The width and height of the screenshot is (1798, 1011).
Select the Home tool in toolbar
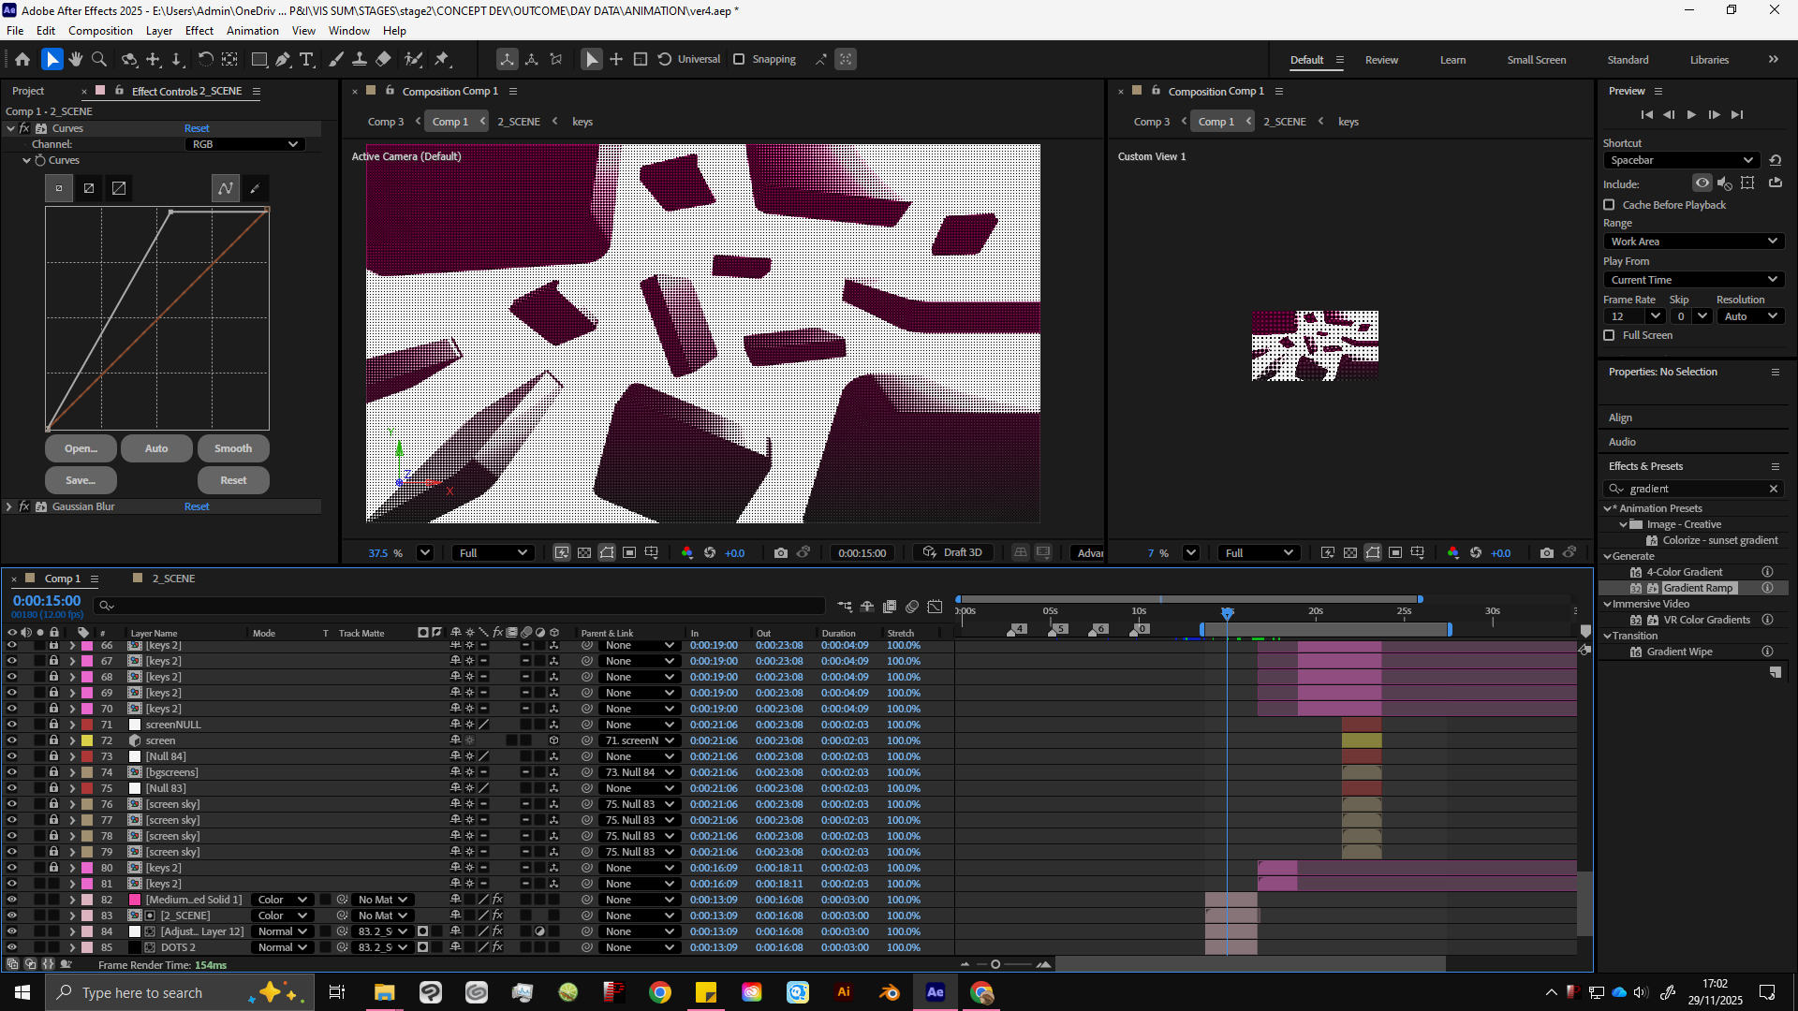pos(22,59)
